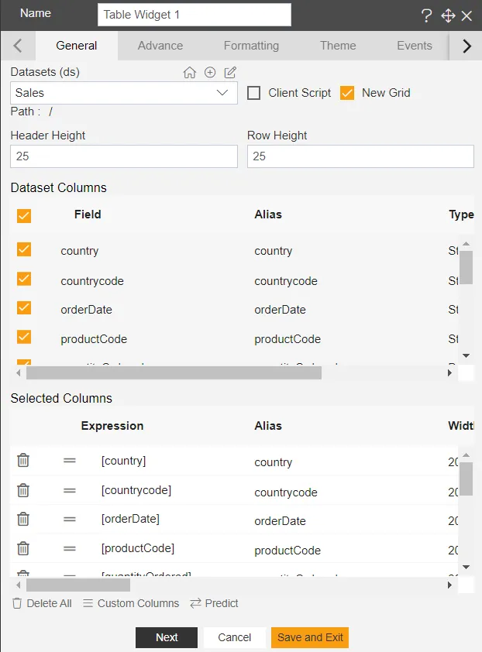Enable the Client Script checkbox
Viewport: 482px width, 652px height.
253,92
